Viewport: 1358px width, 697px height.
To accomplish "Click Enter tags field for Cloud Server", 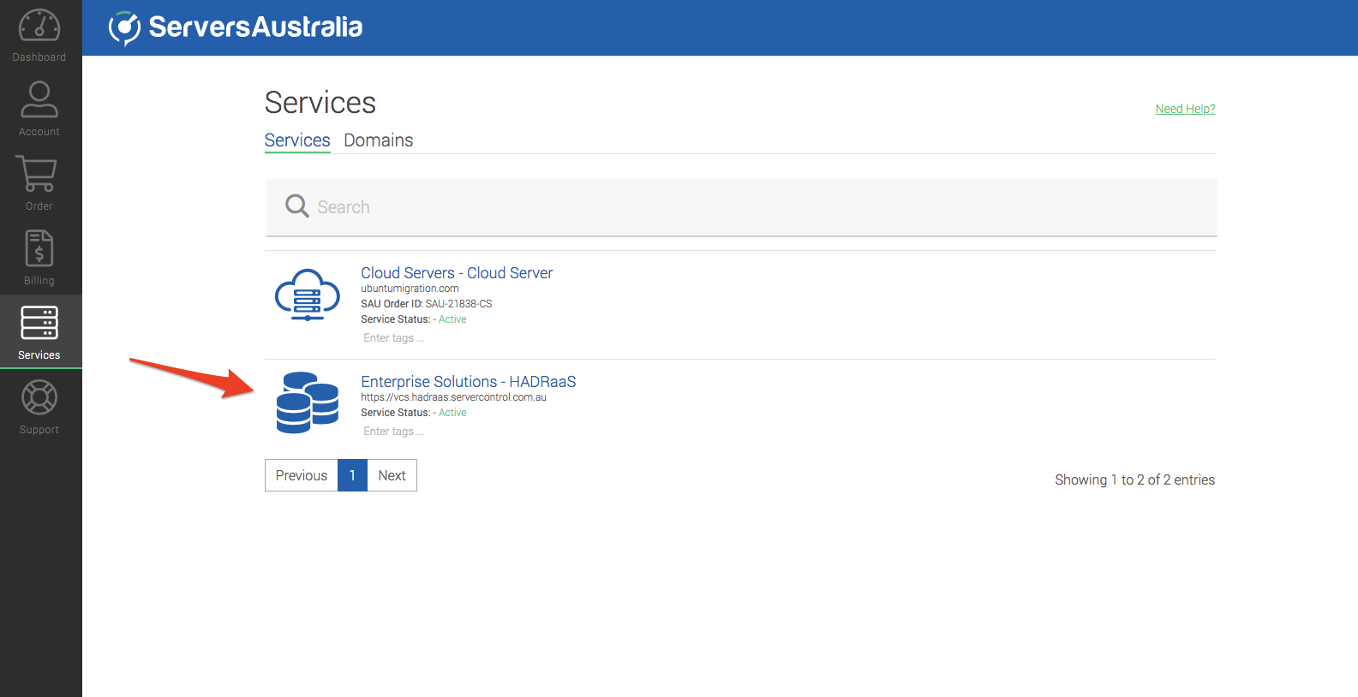I will (x=394, y=338).
